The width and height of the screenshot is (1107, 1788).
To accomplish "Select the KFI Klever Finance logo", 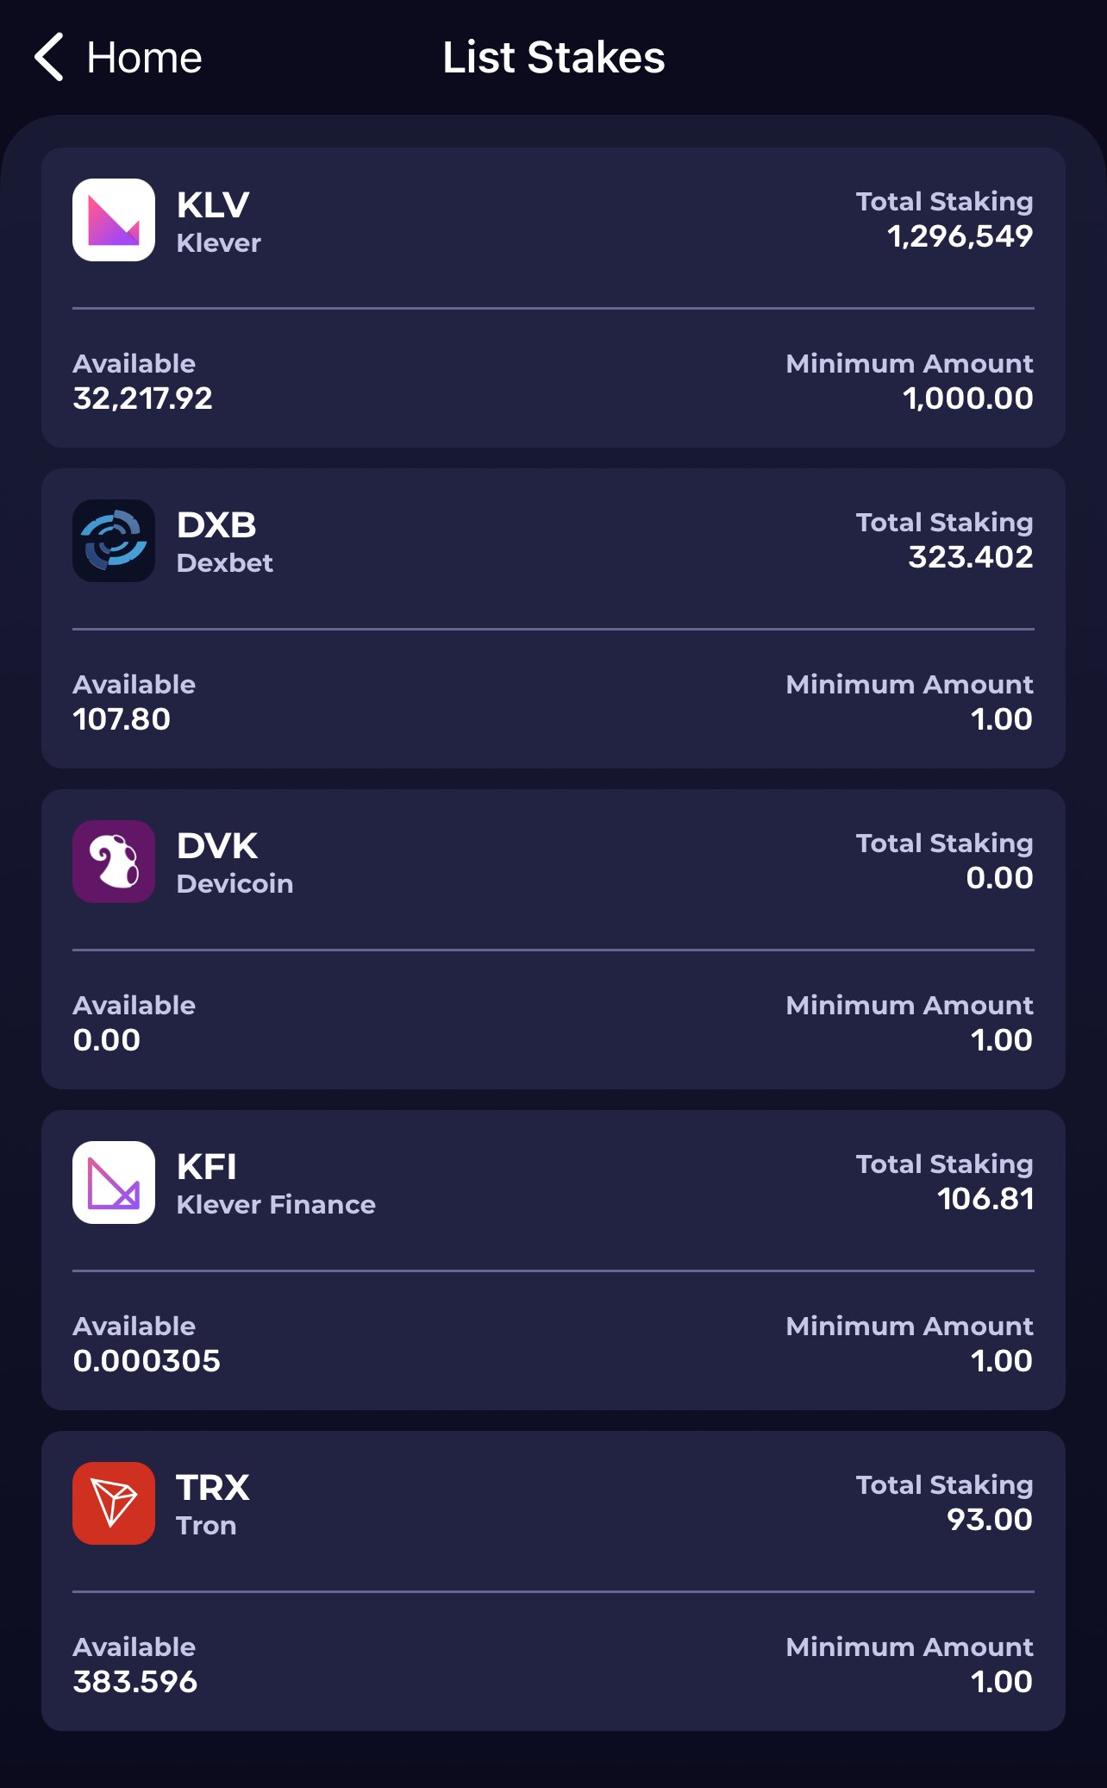I will coord(114,1183).
